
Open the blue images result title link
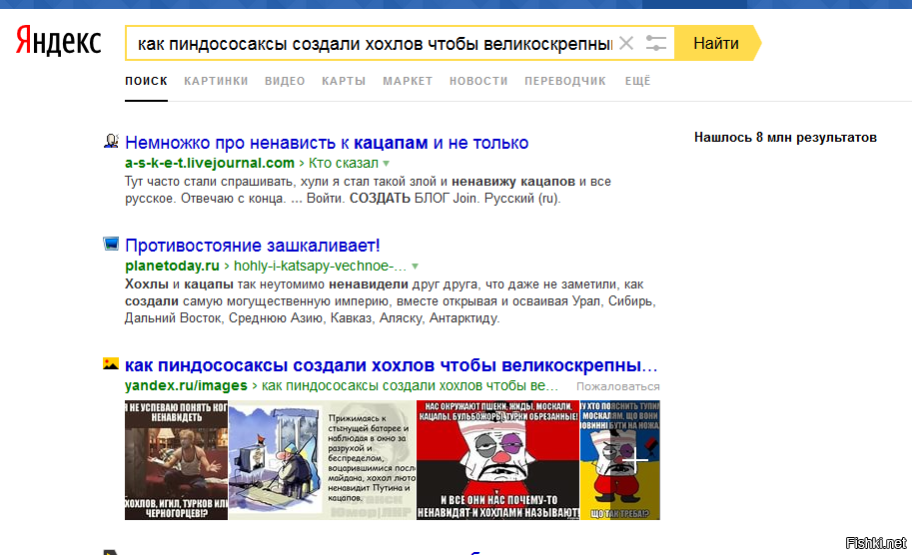click(391, 365)
